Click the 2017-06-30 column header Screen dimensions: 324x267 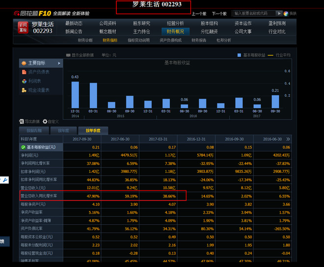[120, 139]
